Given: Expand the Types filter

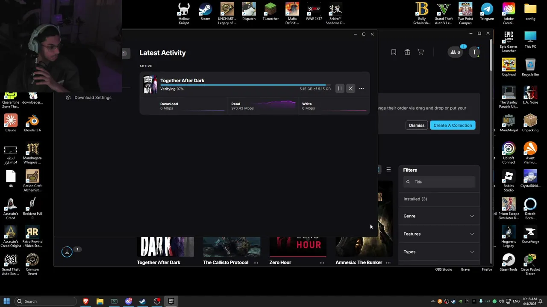Looking at the screenshot, I should coord(439,252).
